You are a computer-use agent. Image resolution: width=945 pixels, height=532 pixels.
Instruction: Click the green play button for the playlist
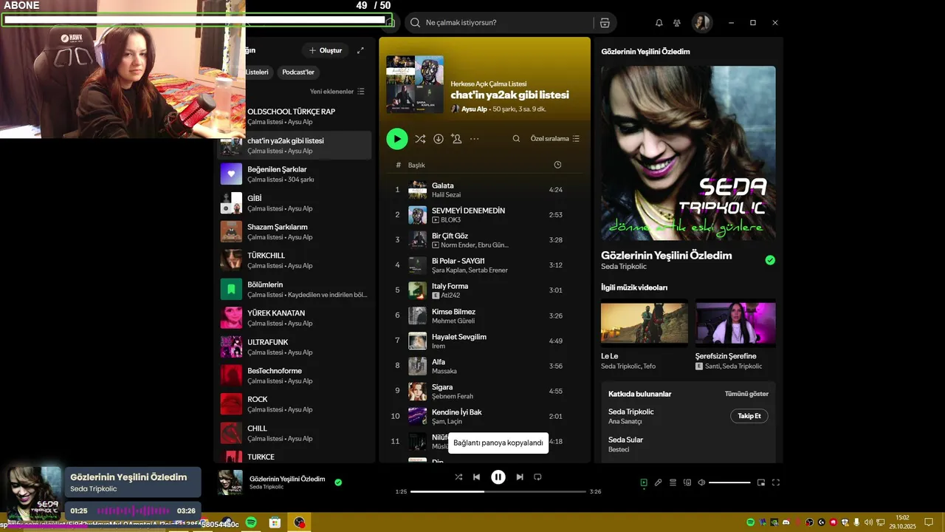pyautogui.click(x=397, y=139)
